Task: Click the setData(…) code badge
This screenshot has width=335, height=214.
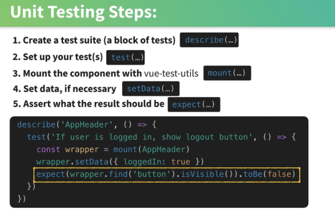Action: [x=151, y=89]
